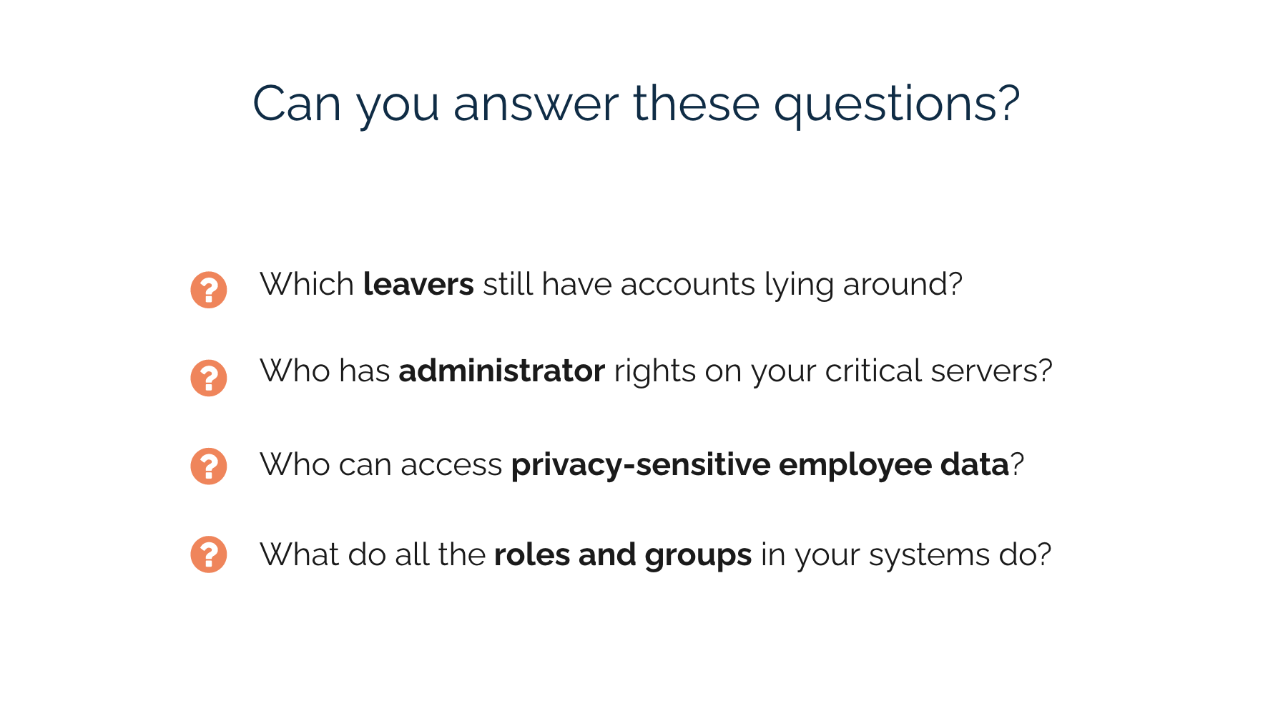This screenshot has width=1273, height=714.
Task: Click the text 'still have accounts lying around?'
Action: (x=723, y=285)
